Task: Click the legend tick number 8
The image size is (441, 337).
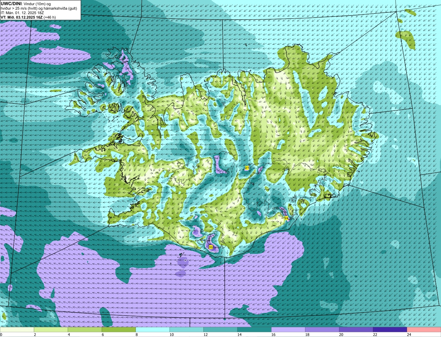Action: pyautogui.click(x=136, y=335)
